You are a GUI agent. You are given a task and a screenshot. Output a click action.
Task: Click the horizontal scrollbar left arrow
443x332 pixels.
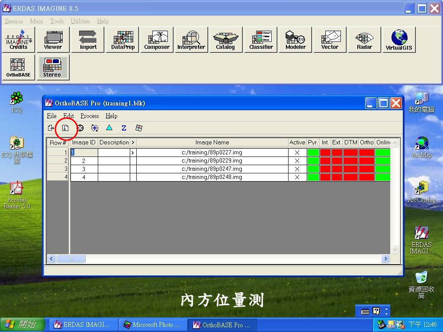click(x=51, y=259)
